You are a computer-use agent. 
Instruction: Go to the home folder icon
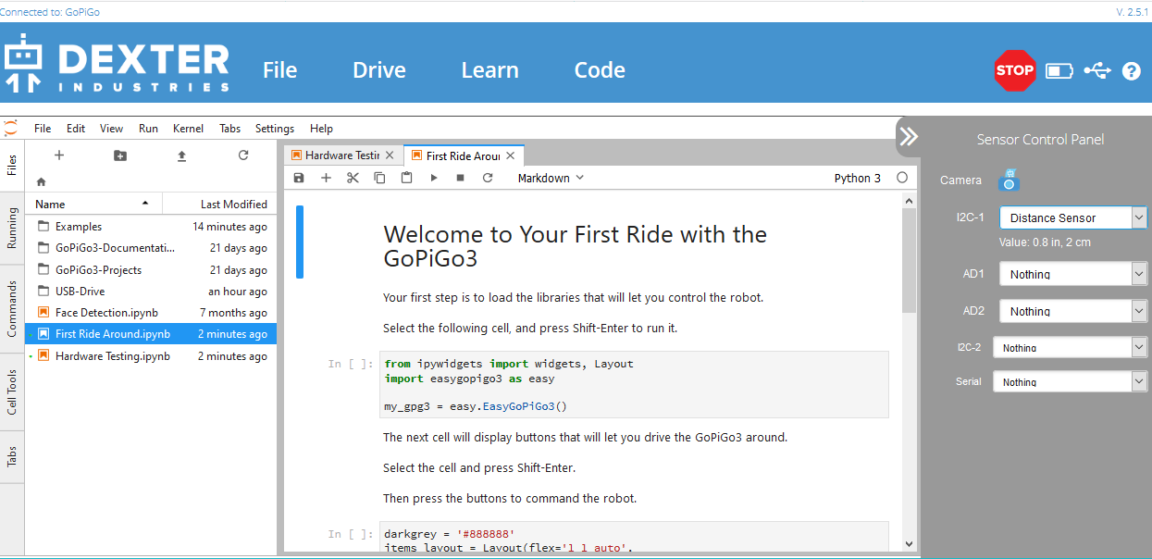(x=41, y=182)
